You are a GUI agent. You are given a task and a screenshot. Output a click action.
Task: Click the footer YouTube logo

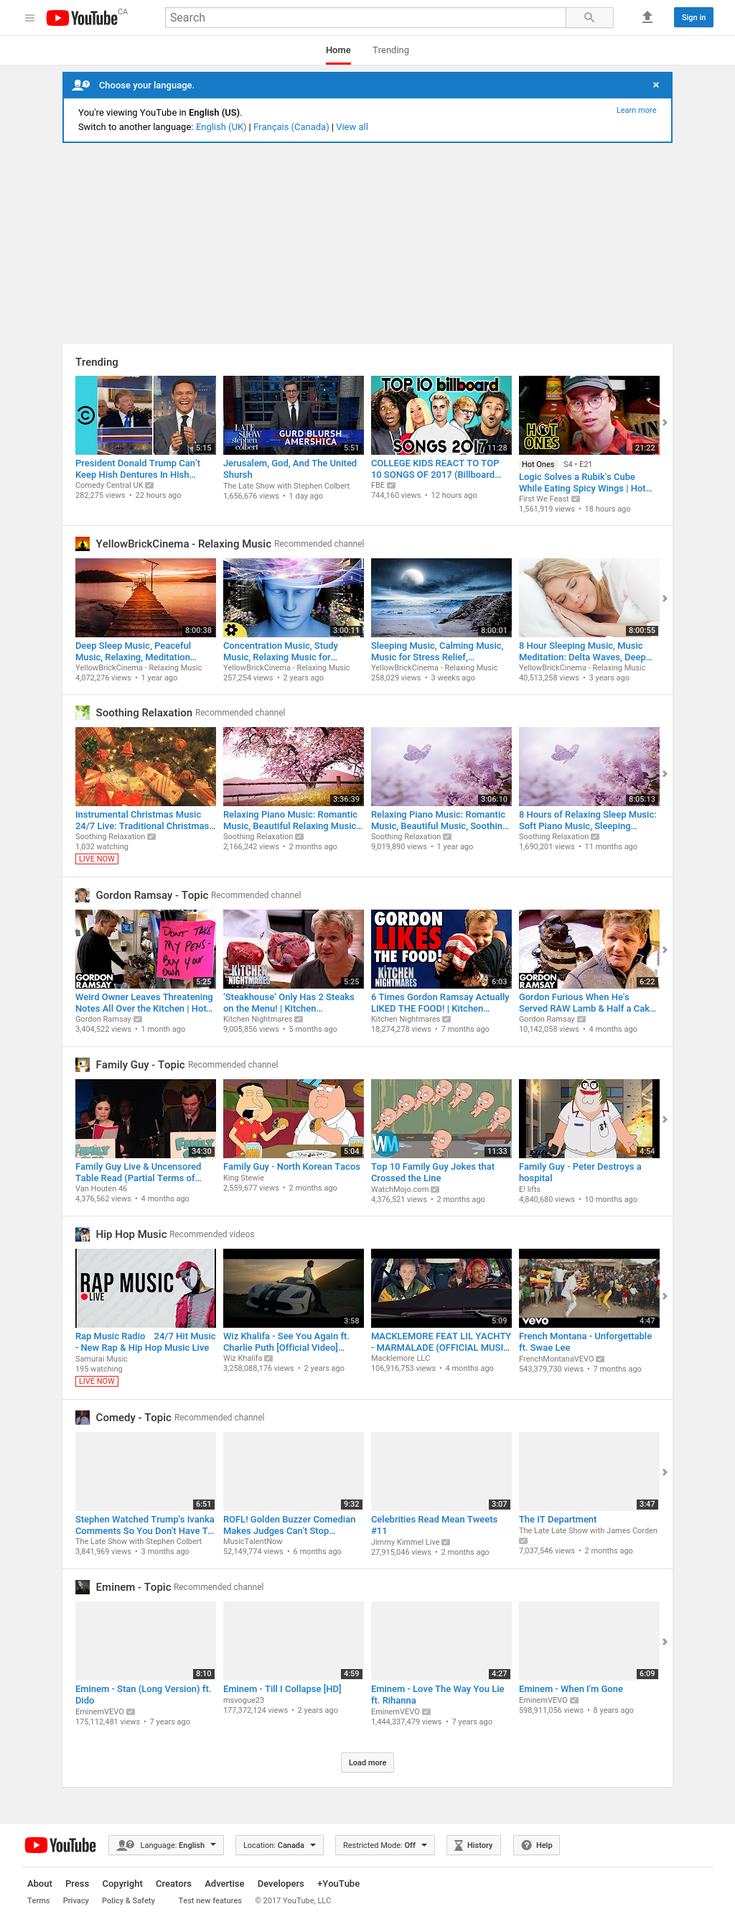[60, 1846]
